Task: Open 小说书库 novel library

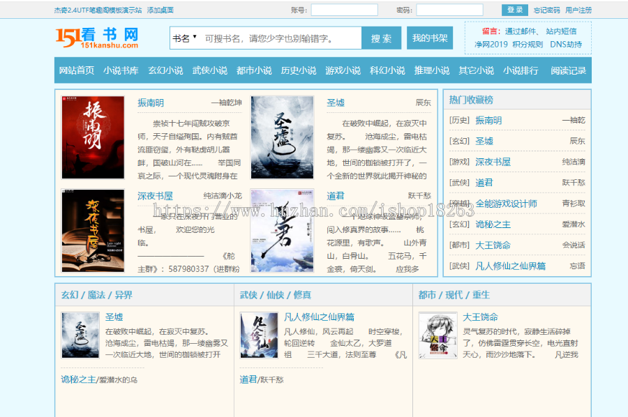Action: (x=121, y=70)
